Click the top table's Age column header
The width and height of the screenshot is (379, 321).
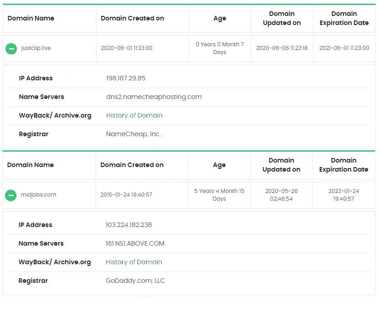point(220,19)
